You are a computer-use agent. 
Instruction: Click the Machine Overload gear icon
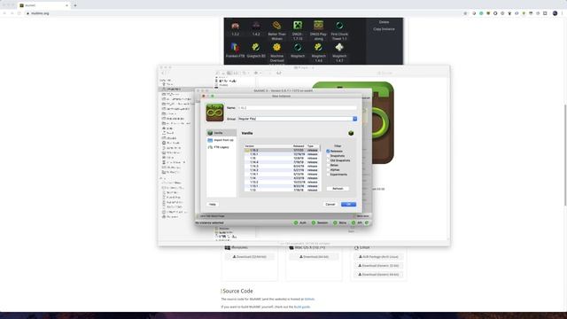276,47
